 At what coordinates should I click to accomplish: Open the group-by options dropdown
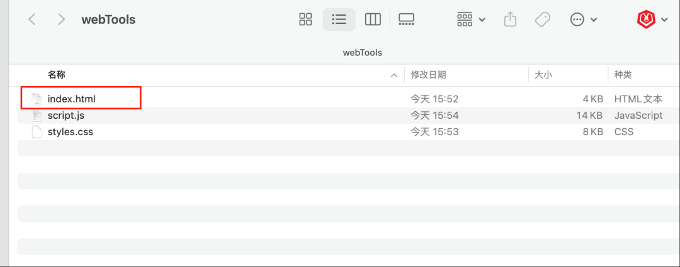click(x=471, y=19)
